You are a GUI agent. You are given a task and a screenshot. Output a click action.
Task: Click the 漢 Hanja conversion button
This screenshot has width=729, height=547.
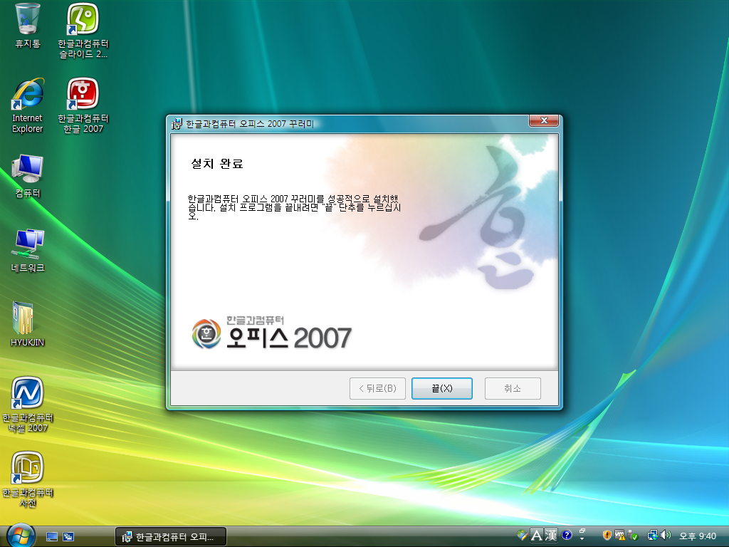tap(551, 536)
